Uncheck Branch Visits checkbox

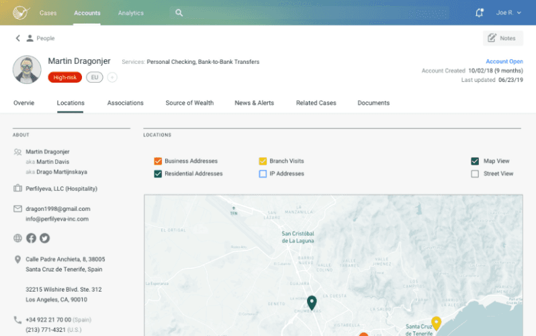(x=263, y=161)
